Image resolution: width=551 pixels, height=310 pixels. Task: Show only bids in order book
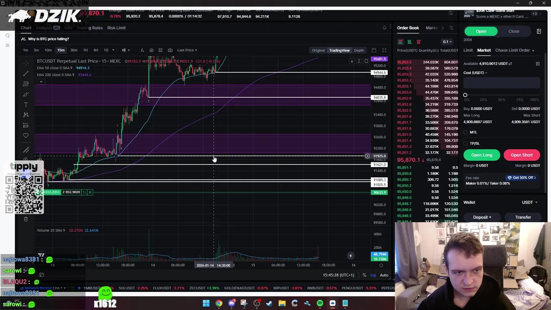(x=409, y=42)
